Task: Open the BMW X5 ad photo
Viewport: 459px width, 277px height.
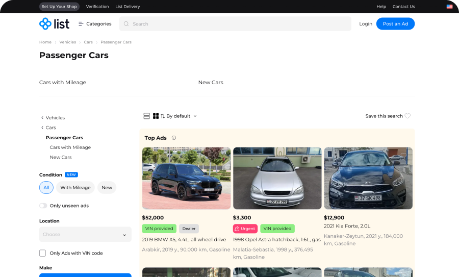Action: click(187, 178)
